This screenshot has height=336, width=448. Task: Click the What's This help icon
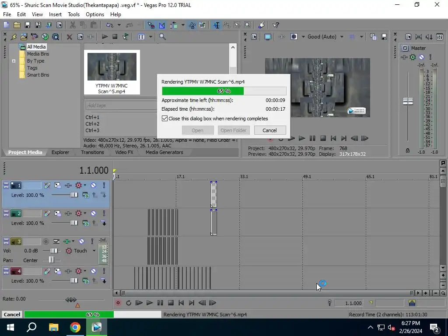(276, 25)
